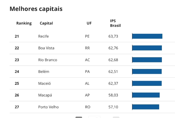
Task: Select the UF code RO
Action: 87,107
